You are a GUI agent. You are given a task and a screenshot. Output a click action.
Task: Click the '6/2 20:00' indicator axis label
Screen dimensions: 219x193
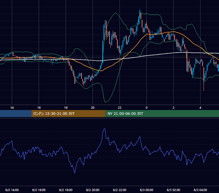pyautogui.click(x=93, y=190)
